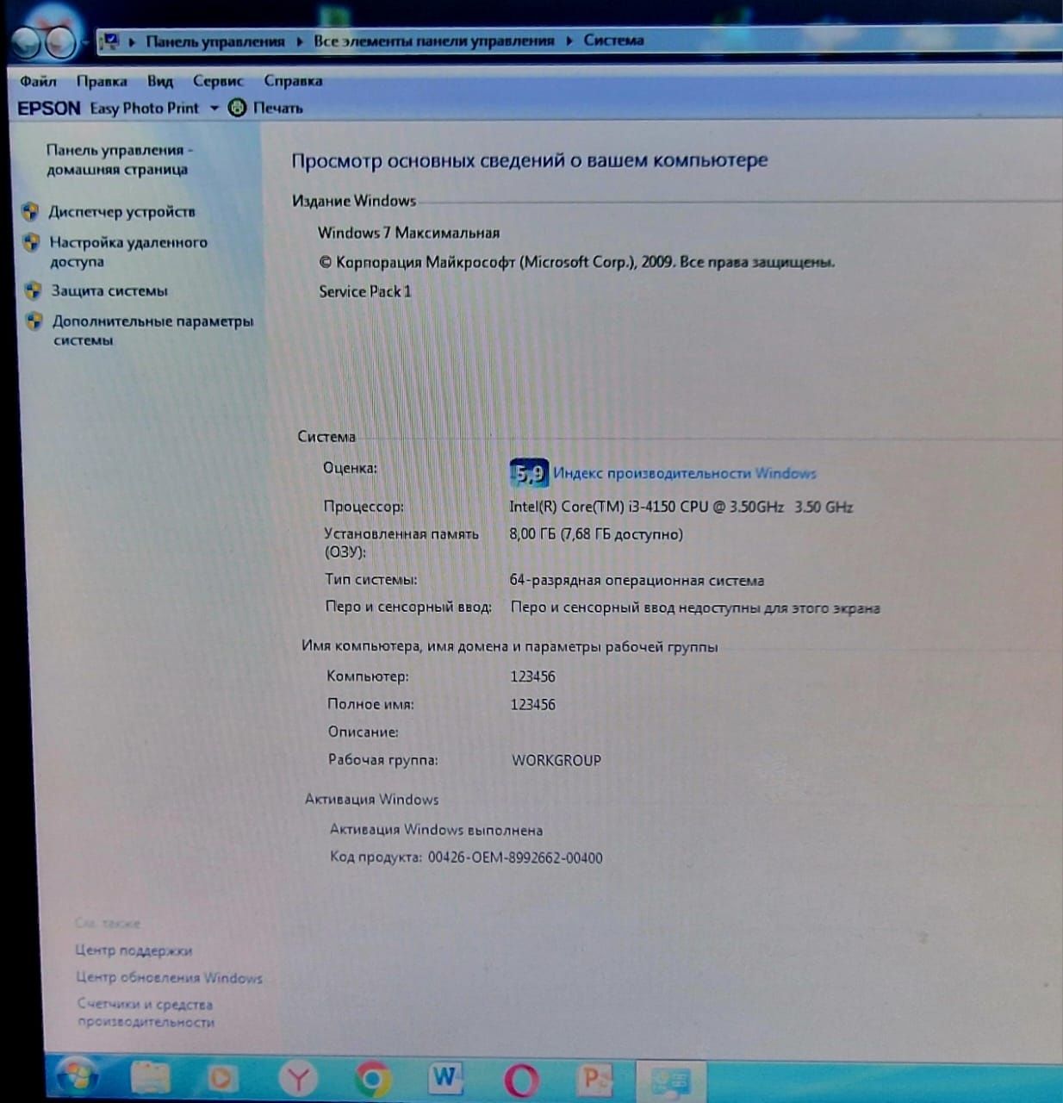Expand arrow before Все элементы панели управления

click(x=300, y=41)
